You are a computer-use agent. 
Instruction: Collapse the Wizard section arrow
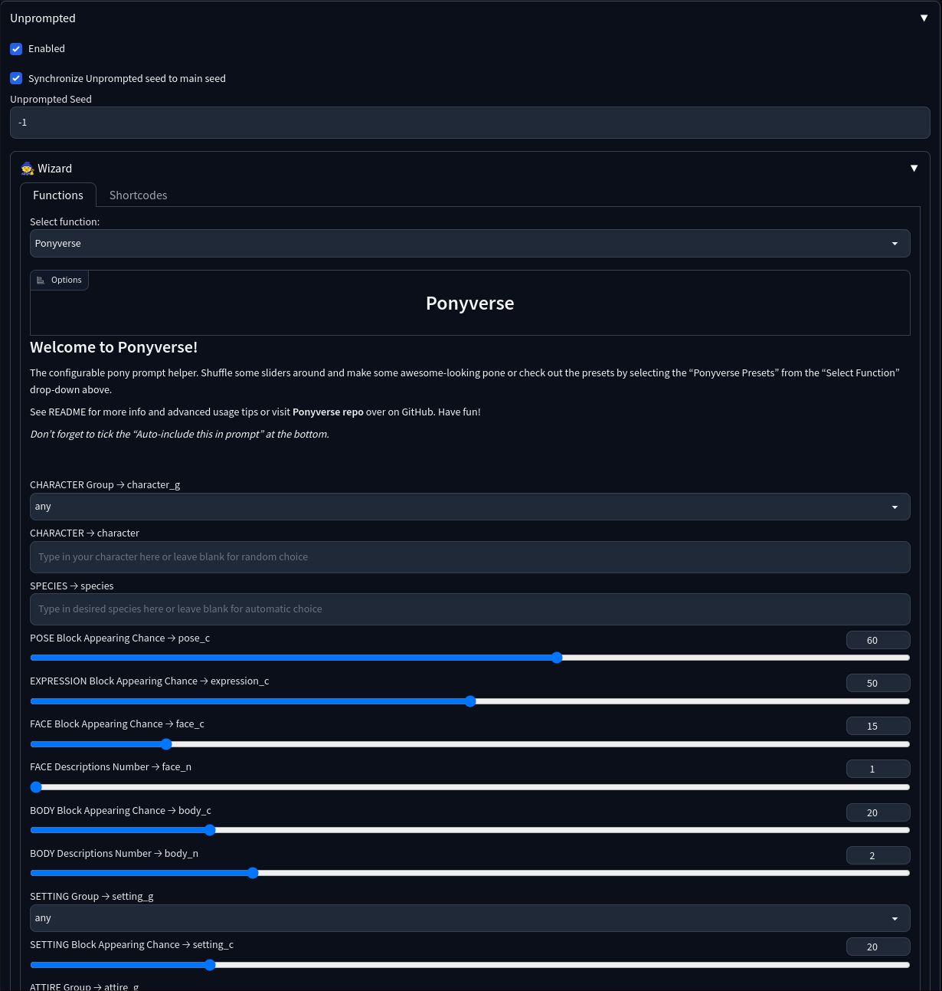(914, 168)
